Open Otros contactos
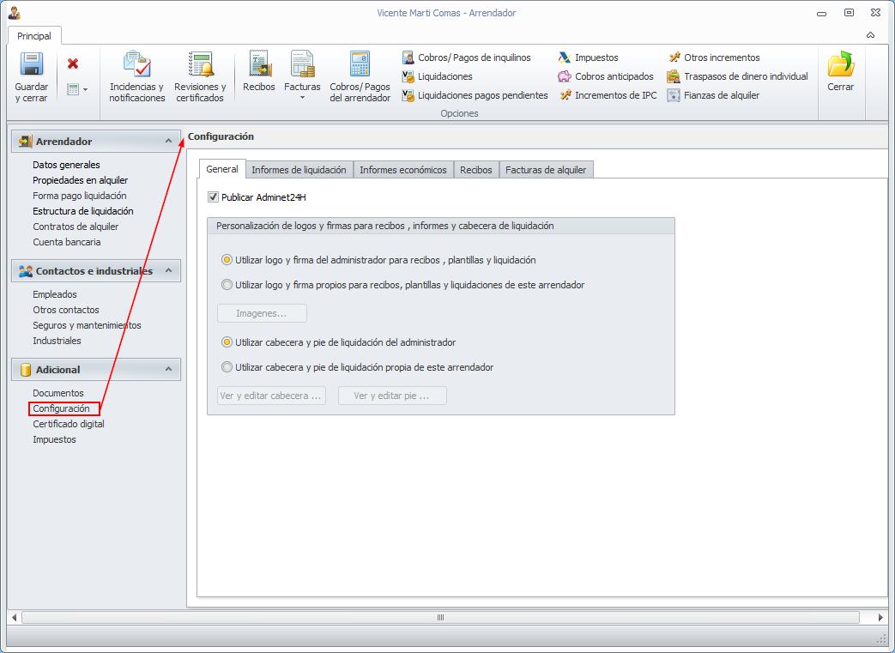Screen dimensions: 895x653 pos(66,310)
